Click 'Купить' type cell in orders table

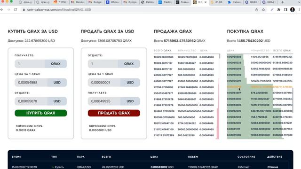coord(58,167)
